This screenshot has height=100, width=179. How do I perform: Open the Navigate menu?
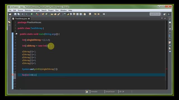pyautogui.click(x=36, y=11)
